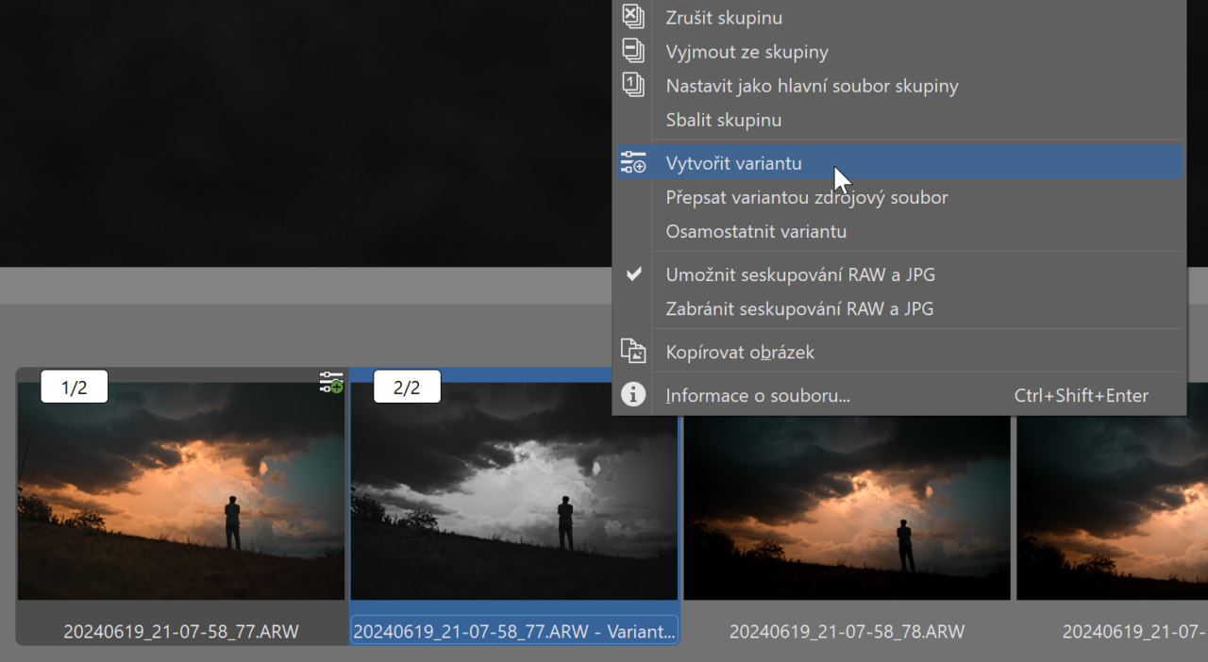1208x662 pixels.
Task: Enable Zabránit seskupování RAW a JPG
Action: 799,308
